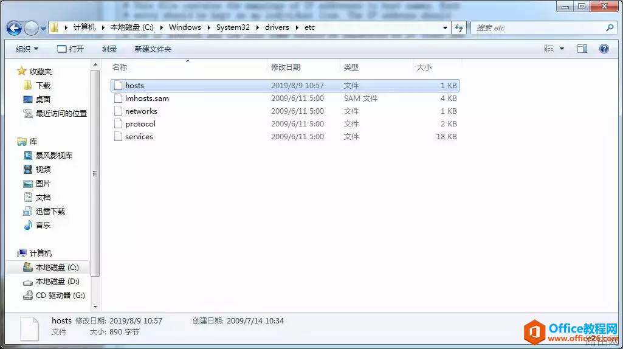
Task: Click the sidebar scroll down arrow
Action: (x=95, y=307)
